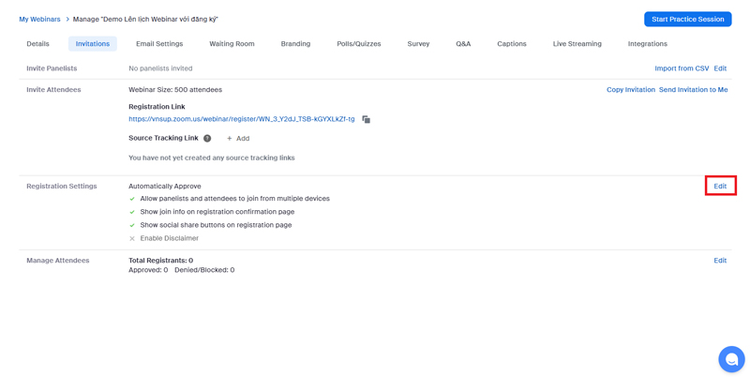Click Copy Invitation link
This screenshot has width=750, height=377.
(x=631, y=89)
